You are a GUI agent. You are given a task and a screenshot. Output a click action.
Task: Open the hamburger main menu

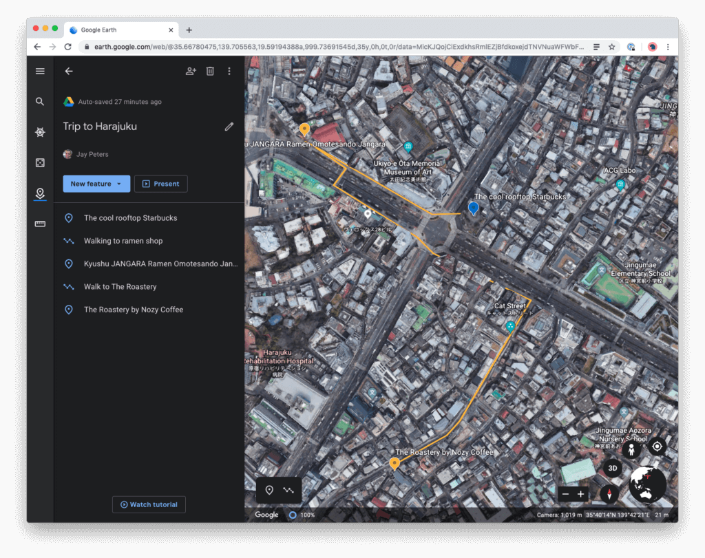40,71
